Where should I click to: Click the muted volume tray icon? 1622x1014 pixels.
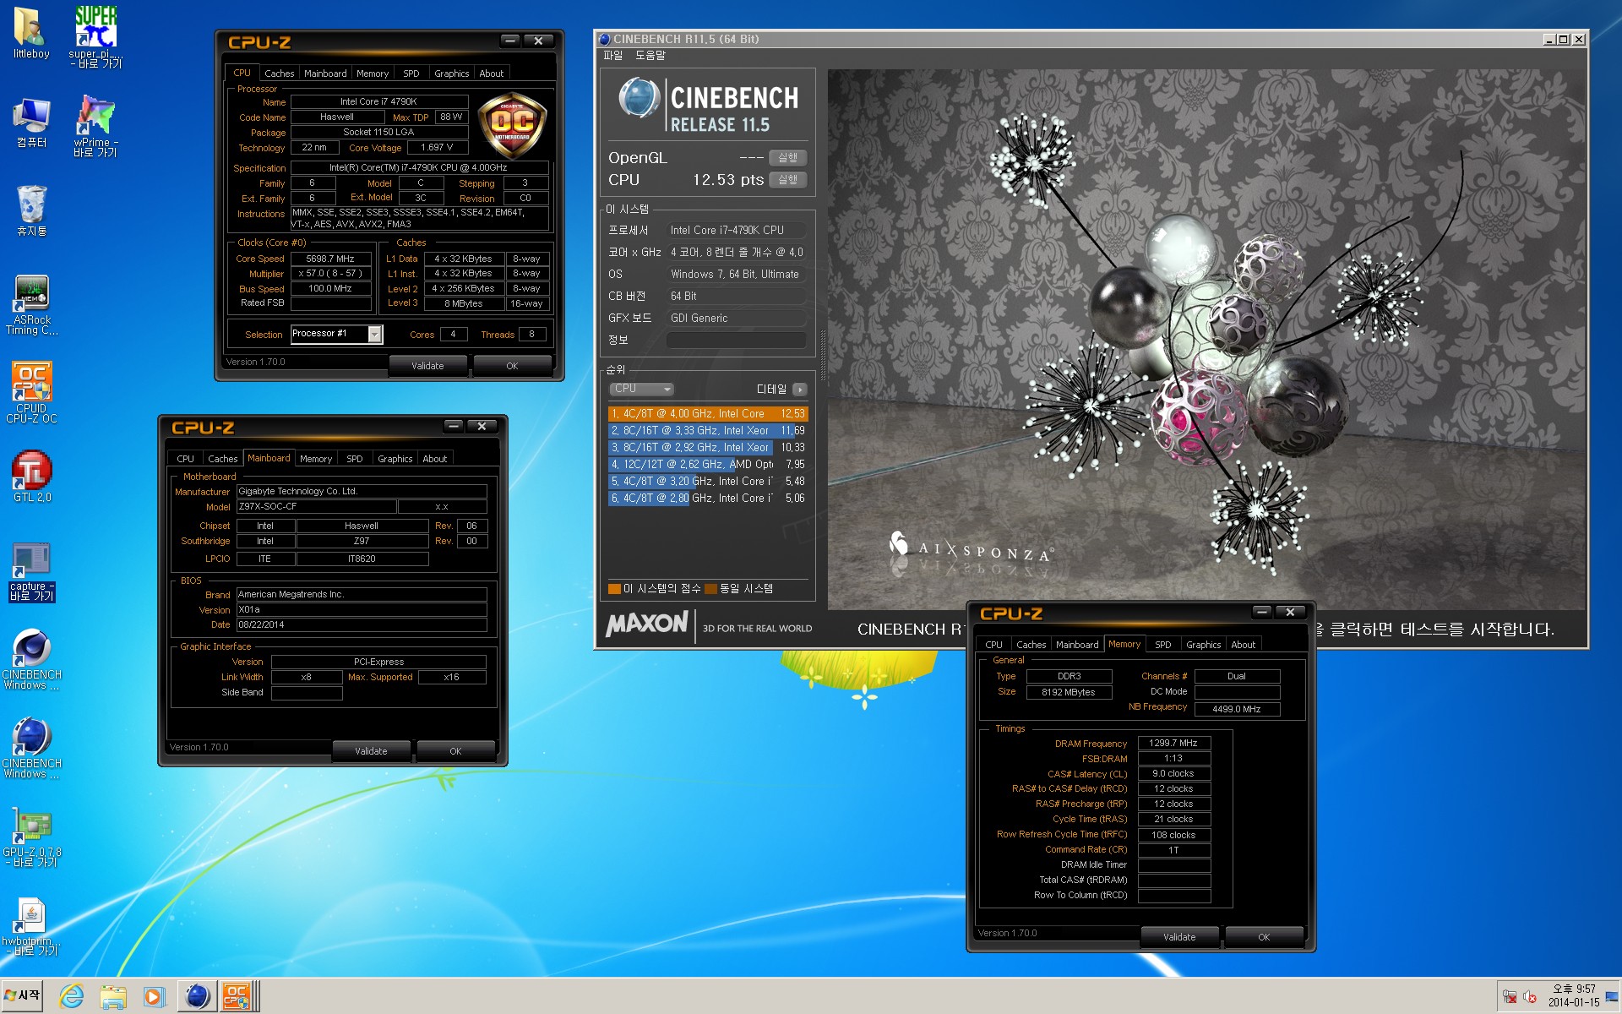tap(1530, 997)
